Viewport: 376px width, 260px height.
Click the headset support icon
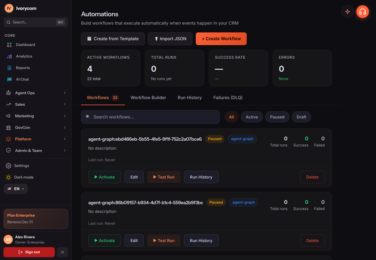pyautogui.click(x=362, y=12)
